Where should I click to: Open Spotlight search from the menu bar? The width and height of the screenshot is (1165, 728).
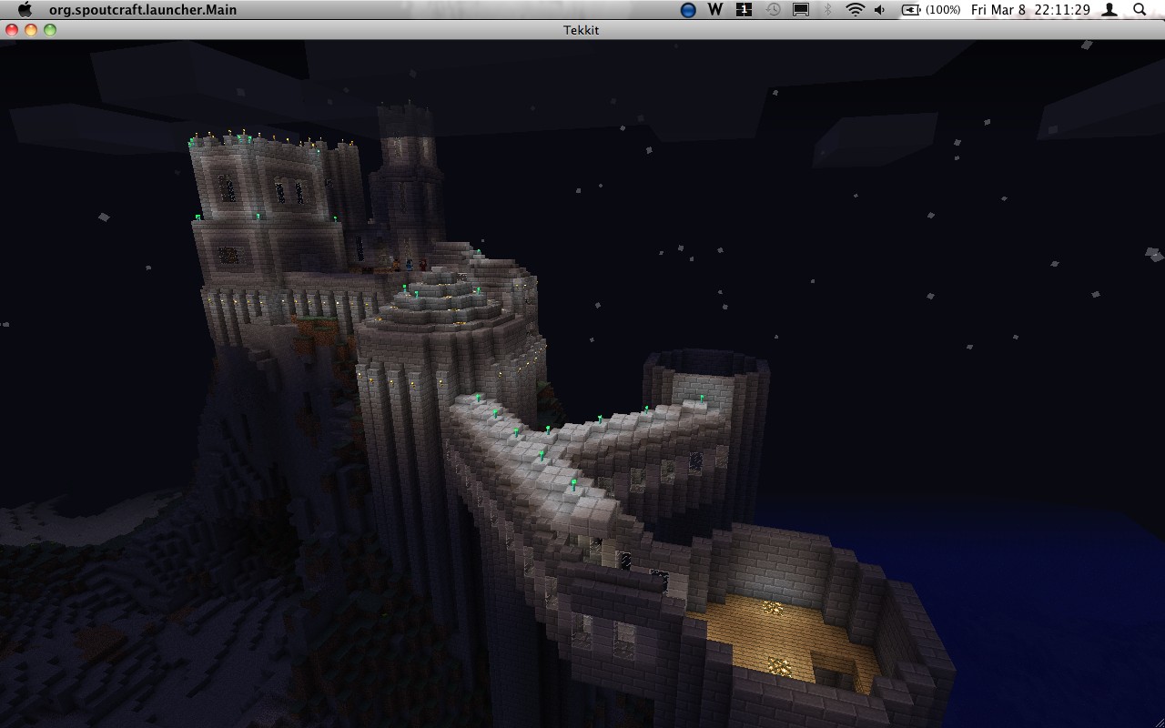pos(1140,10)
